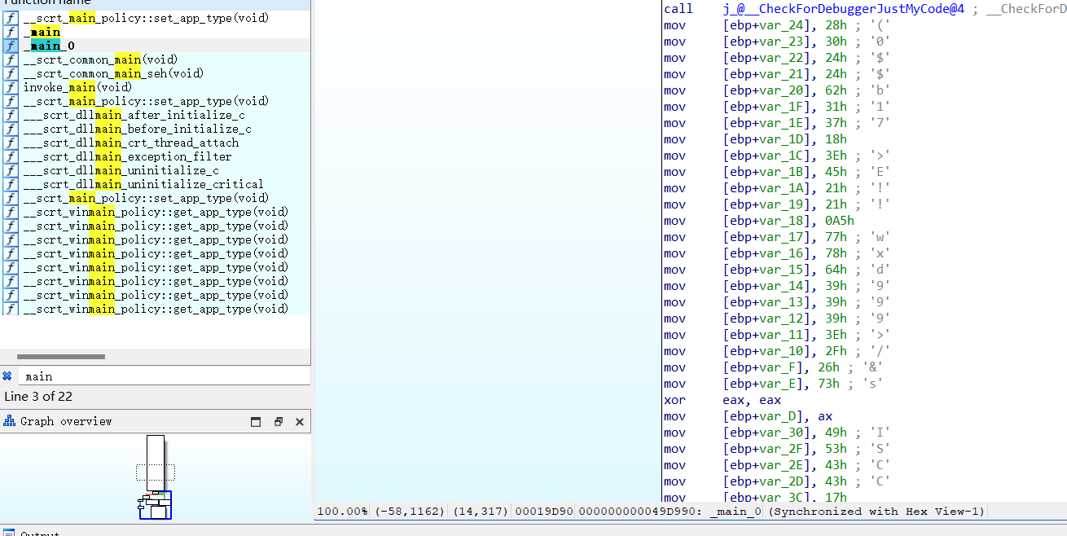Float the Graph overview panel
This screenshot has height=536, width=1067.
(x=278, y=422)
